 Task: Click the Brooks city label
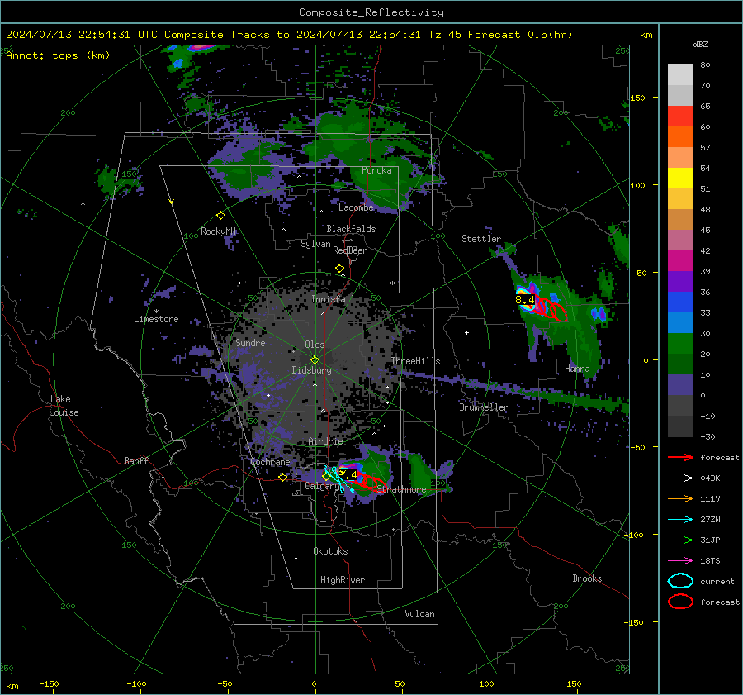tap(587, 578)
